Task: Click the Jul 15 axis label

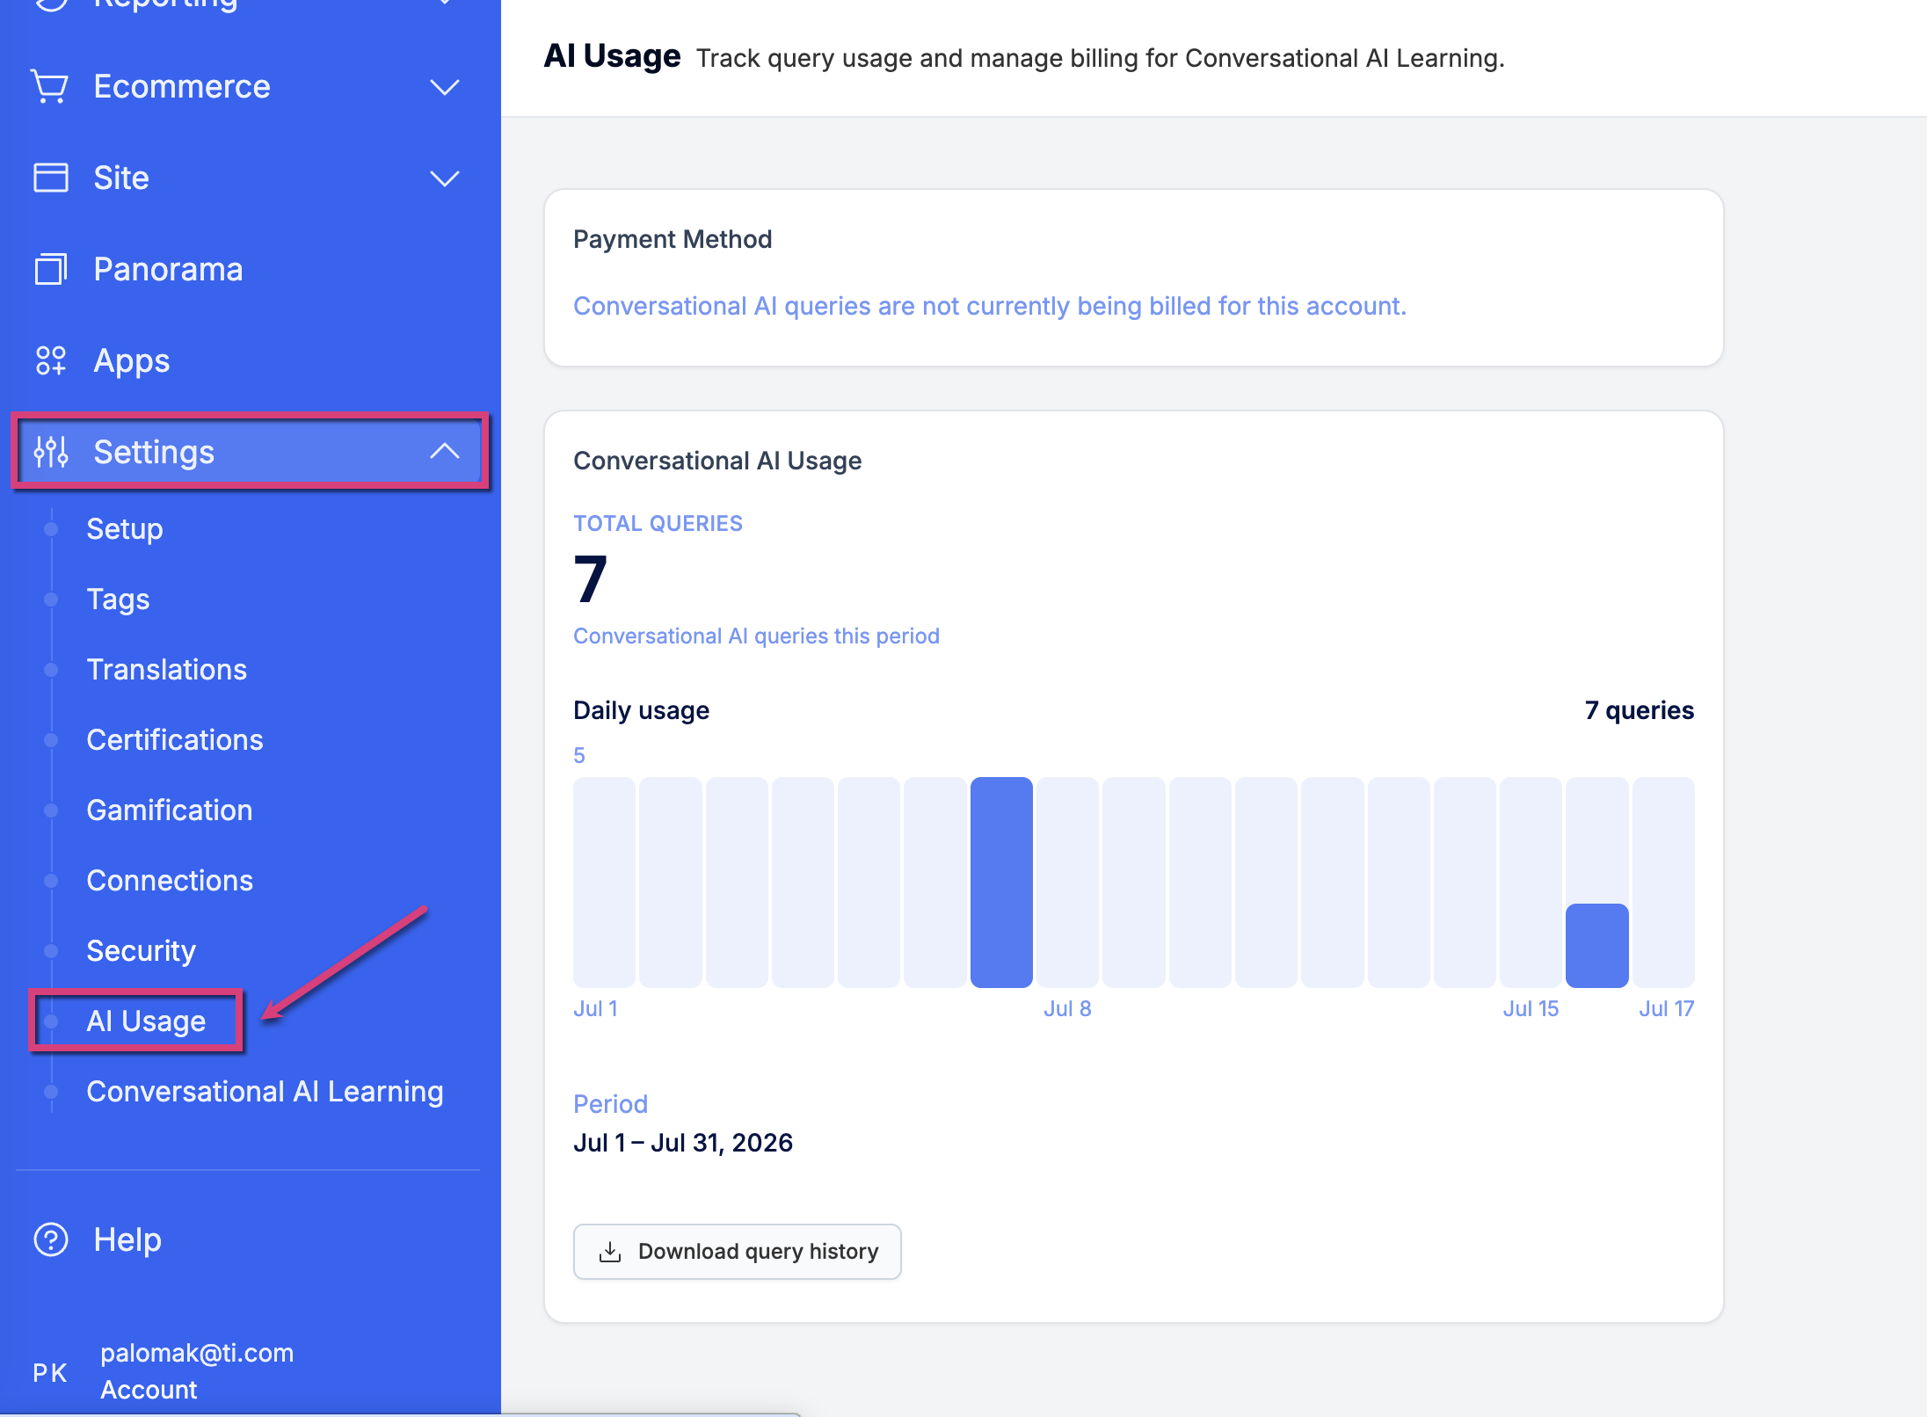Action: [x=1531, y=1008]
